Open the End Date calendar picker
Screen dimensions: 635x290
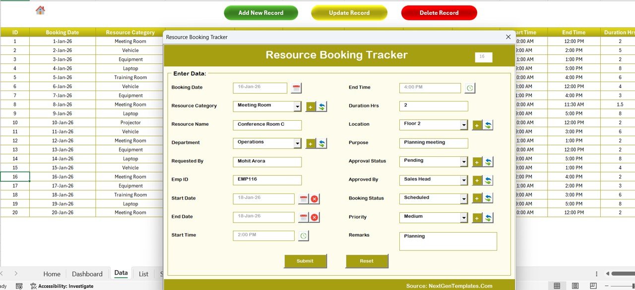point(303,217)
